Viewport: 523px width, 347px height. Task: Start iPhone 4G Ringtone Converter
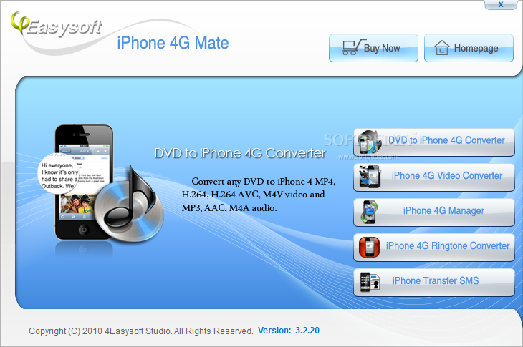[434, 247]
